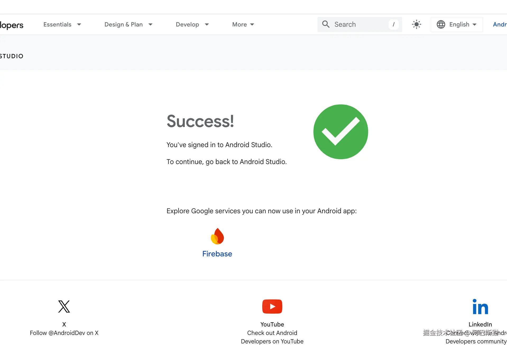Image resolution: width=507 pixels, height=345 pixels.
Task: Open the Firebase text link
Action: click(217, 254)
